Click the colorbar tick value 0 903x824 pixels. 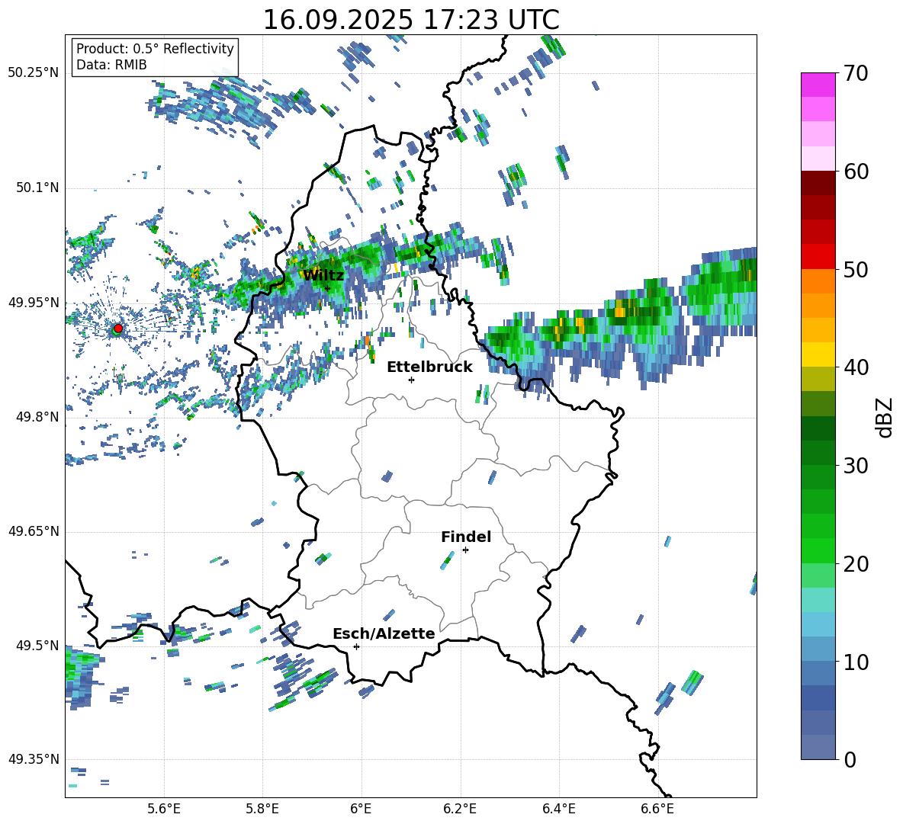coord(850,759)
